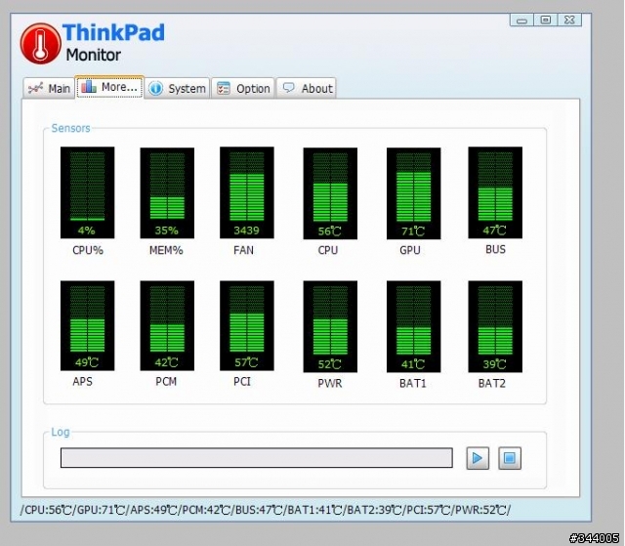This screenshot has height=546, width=625.
Task: Go to the About tab
Action: pos(306,88)
